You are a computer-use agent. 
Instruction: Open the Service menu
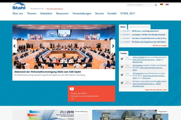99,13
